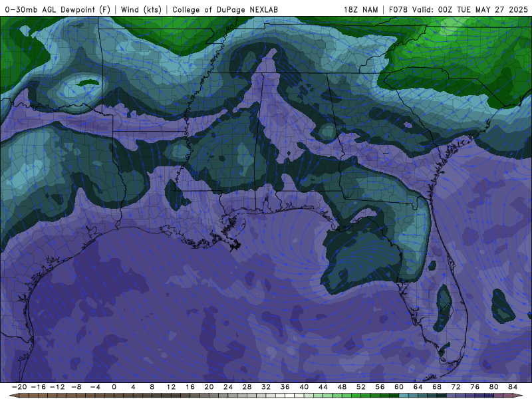Click the '72' color scale label
Screen dimensions: 532x399
456,387
